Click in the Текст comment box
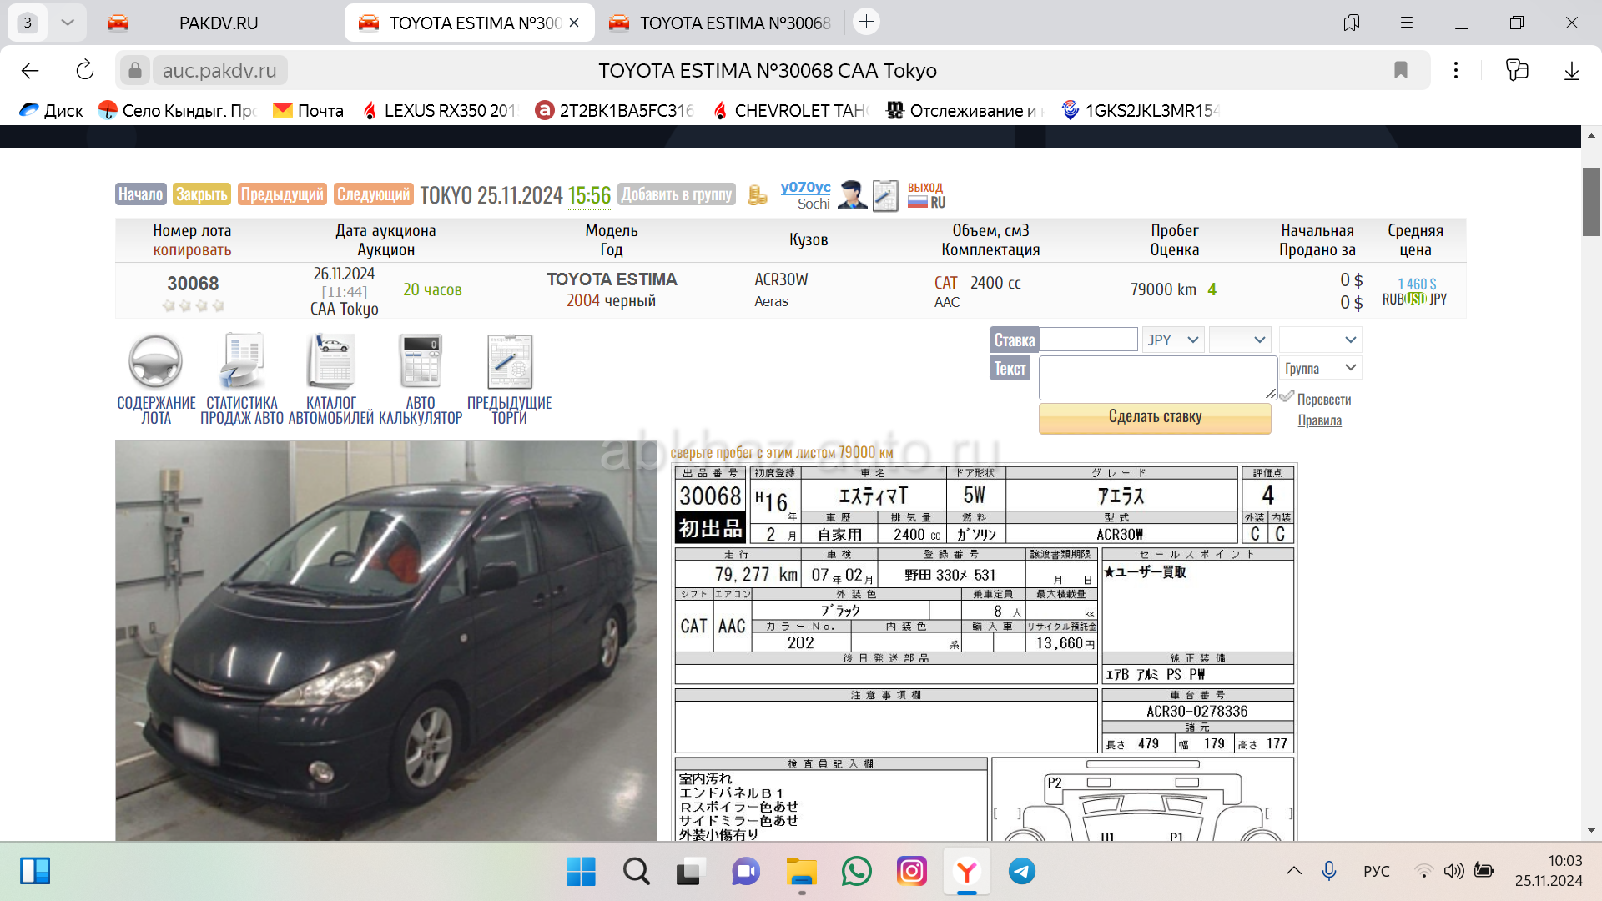Image resolution: width=1602 pixels, height=901 pixels. point(1158,378)
